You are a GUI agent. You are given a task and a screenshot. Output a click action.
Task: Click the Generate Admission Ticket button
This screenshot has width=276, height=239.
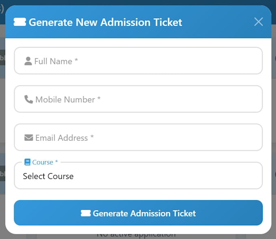tap(138, 213)
